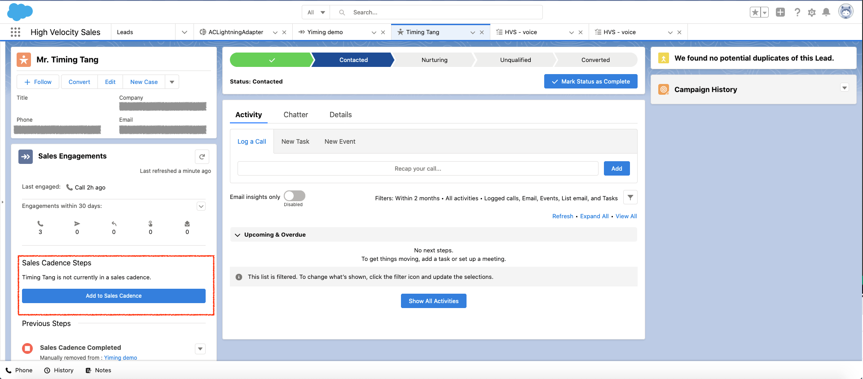Open the Global Actions plus icon
Screen dimensions: 863x379
tap(780, 13)
